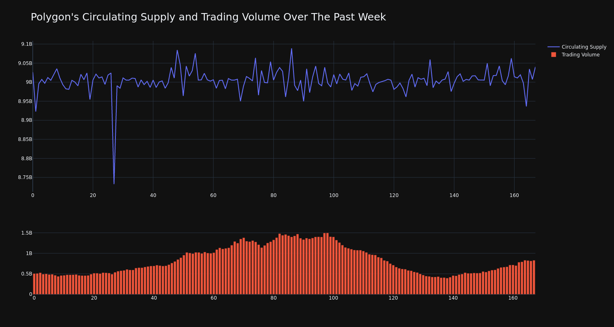Click x-axis tick 60 under supply chart

pyautogui.click(x=213, y=195)
